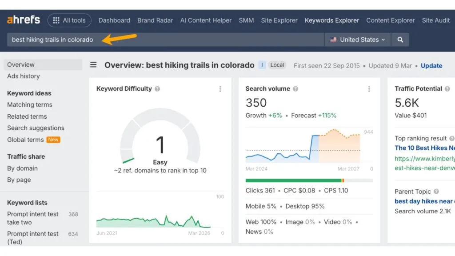455x256 pixels.
Task: Click the Desktop 95% text
Action: coord(305,206)
